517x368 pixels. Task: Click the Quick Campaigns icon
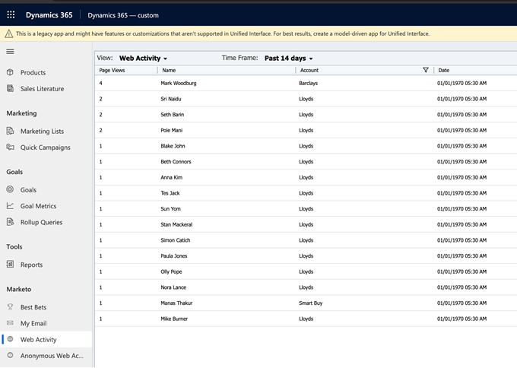(10, 147)
